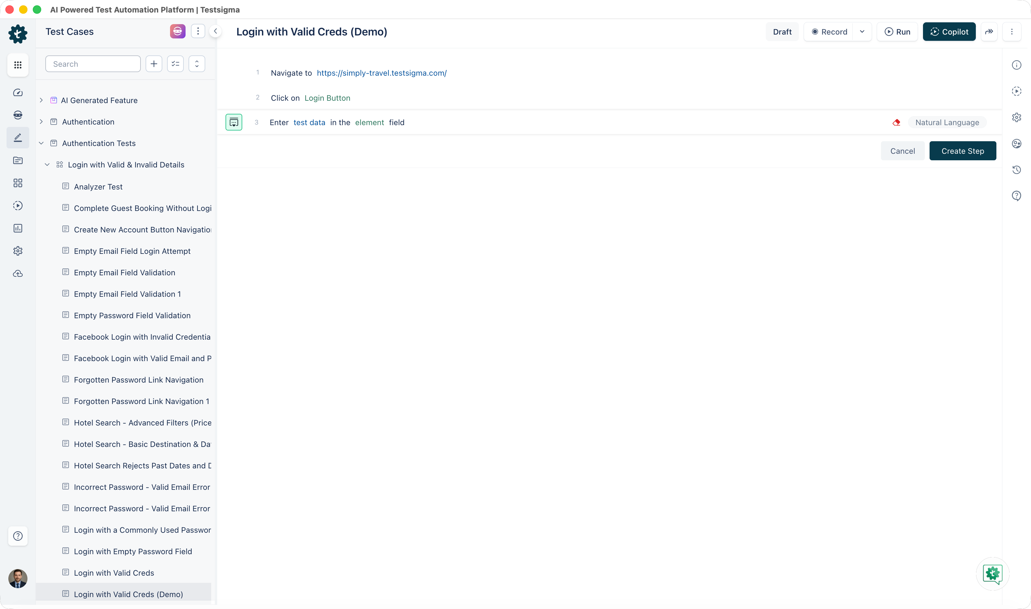Viewport: 1031px width, 609px height.
Task: Focus the test case Search field
Action: pyautogui.click(x=93, y=64)
